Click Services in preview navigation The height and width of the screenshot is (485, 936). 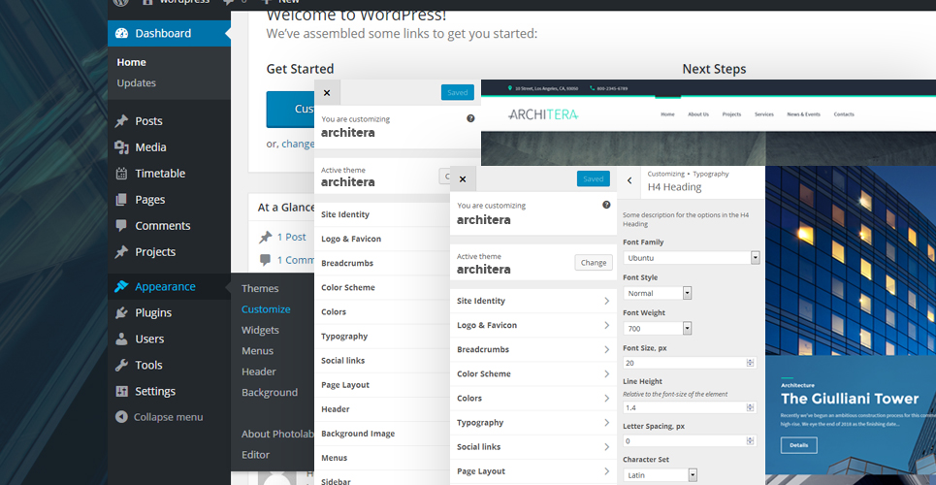point(764,114)
